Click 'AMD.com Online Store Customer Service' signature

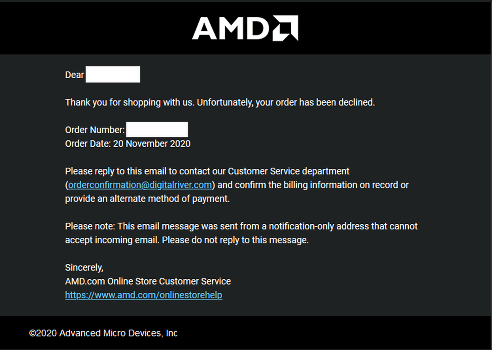[148, 281]
